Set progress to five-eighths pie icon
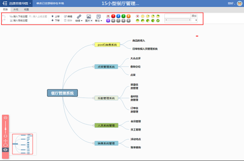The width and height of the screenshot is (244, 161). pos(143,21)
